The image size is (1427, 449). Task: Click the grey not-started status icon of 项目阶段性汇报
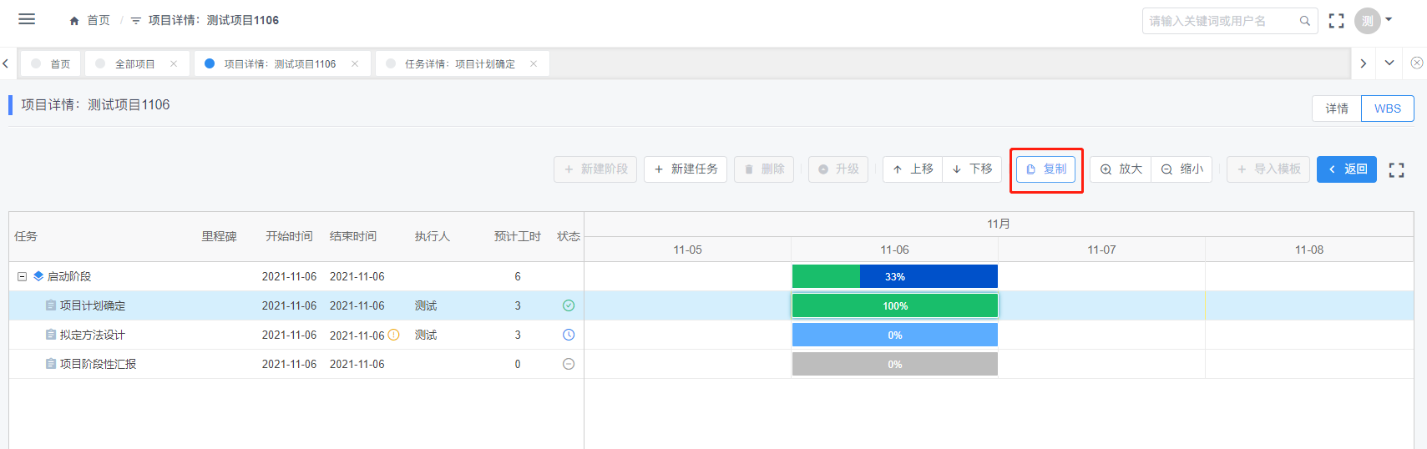coord(569,364)
